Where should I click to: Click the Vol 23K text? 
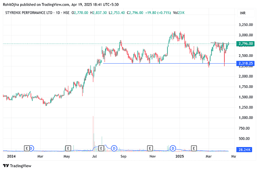(179, 13)
